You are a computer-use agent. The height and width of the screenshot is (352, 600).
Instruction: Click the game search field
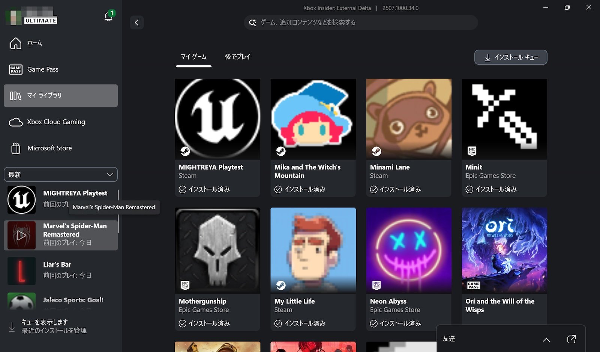pos(361,23)
